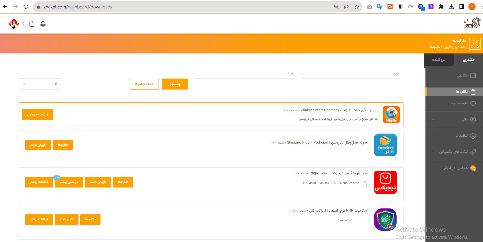The height and width of the screenshot is (242, 483).
Task: Open the red slash extension icon
Action: point(390,7)
